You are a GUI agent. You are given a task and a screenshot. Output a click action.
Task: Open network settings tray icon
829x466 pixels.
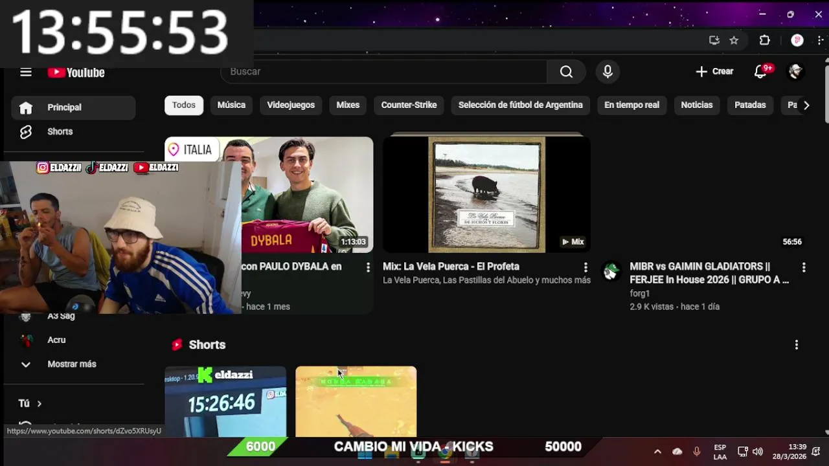click(x=743, y=452)
